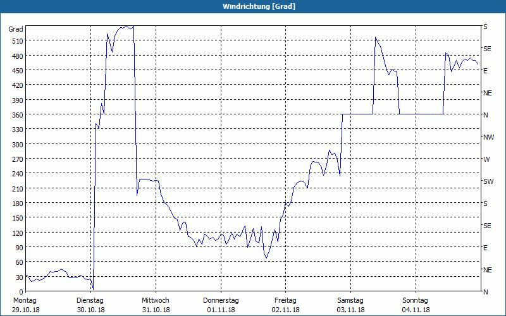Click the 150 degree axis label
Screen dimensions: 506x316
[18, 218]
